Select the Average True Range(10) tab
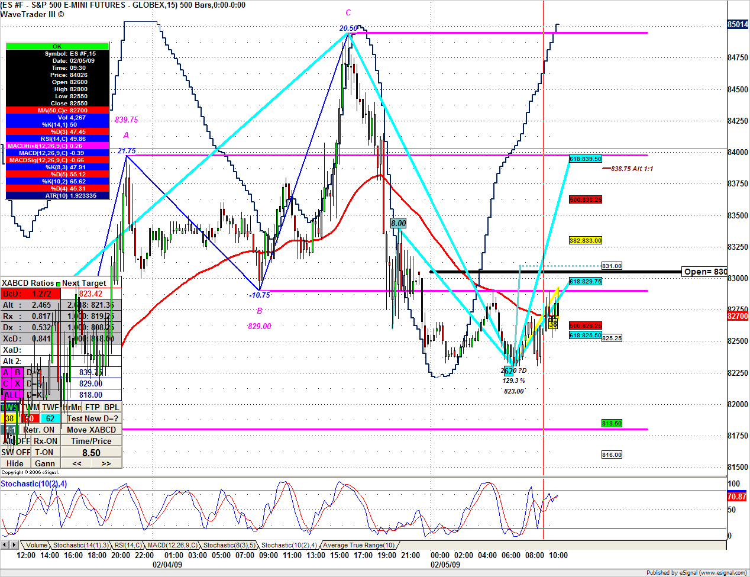 (x=358, y=545)
